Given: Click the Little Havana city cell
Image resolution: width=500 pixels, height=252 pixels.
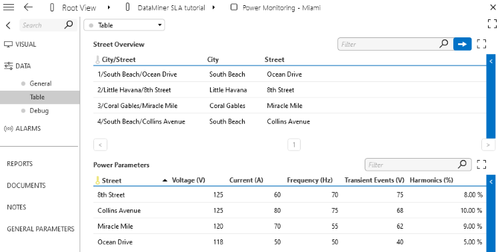Looking at the screenshot, I should click(228, 90).
